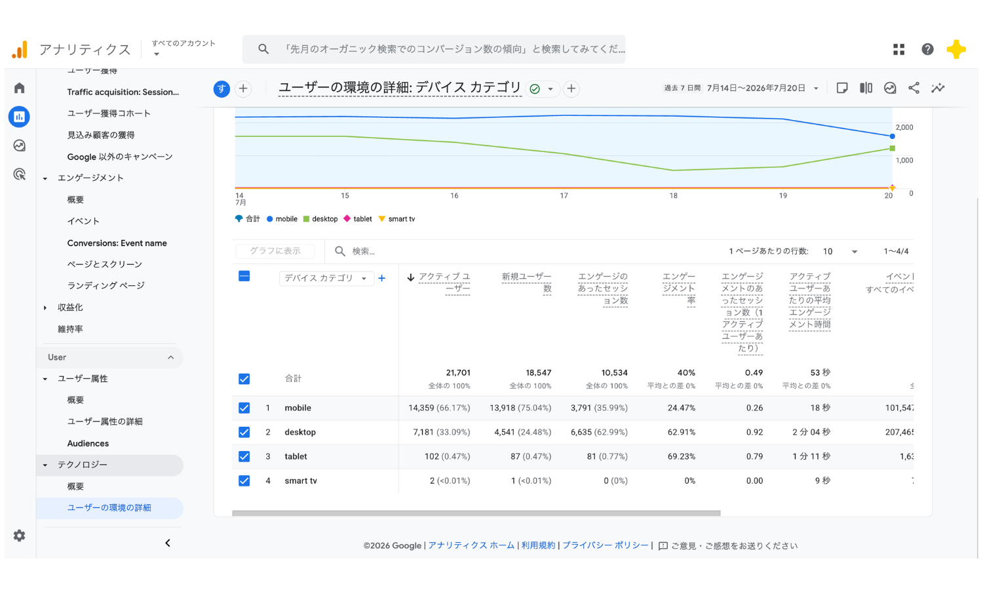Viewport: 983px width, 590px height.
Task: Open Traffic acquisition: Session report
Action: tap(123, 92)
